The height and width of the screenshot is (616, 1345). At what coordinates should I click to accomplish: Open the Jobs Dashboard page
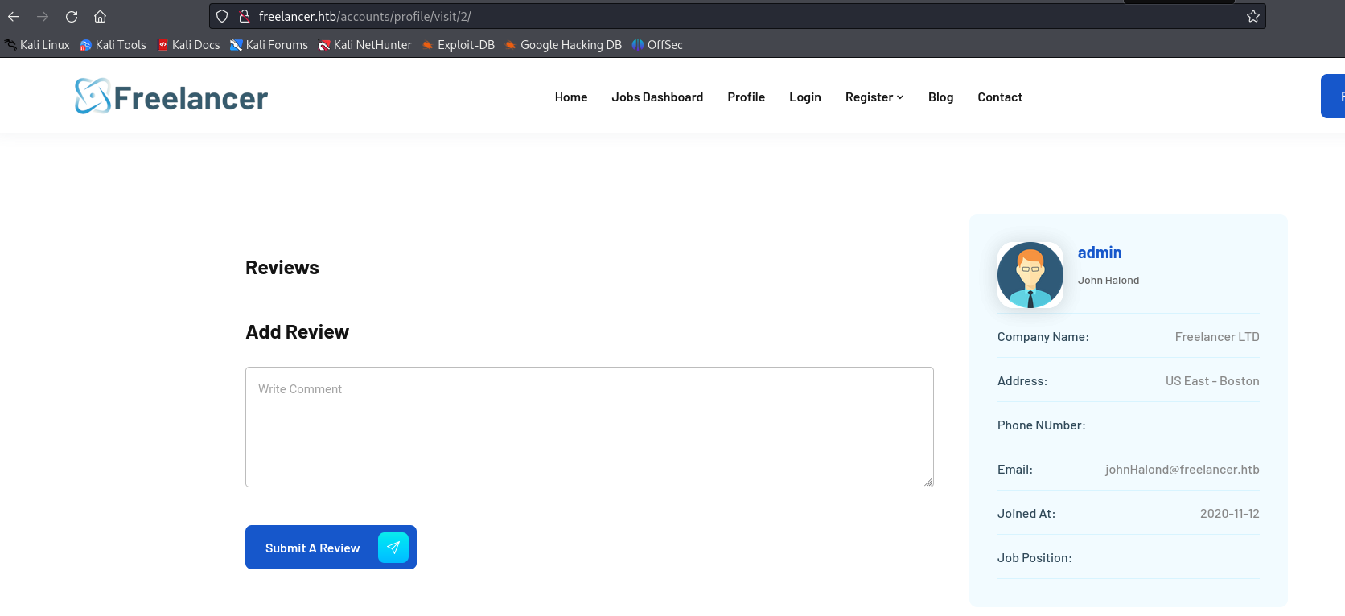[x=656, y=97]
